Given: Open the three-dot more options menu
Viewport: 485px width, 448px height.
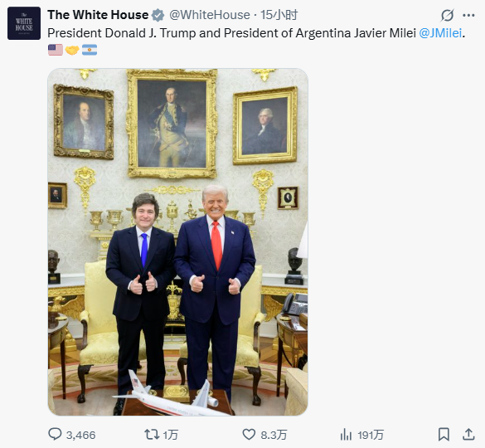Looking at the screenshot, I should (x=468, y=15).
